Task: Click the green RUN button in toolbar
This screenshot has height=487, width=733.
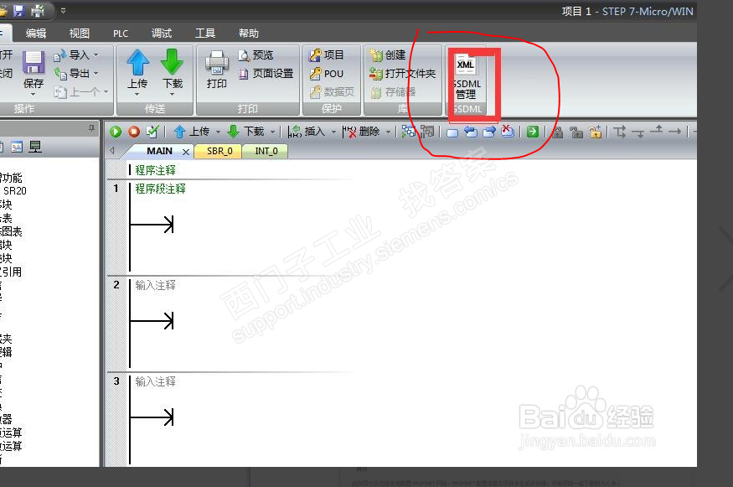Action: [x=116, y=132]
